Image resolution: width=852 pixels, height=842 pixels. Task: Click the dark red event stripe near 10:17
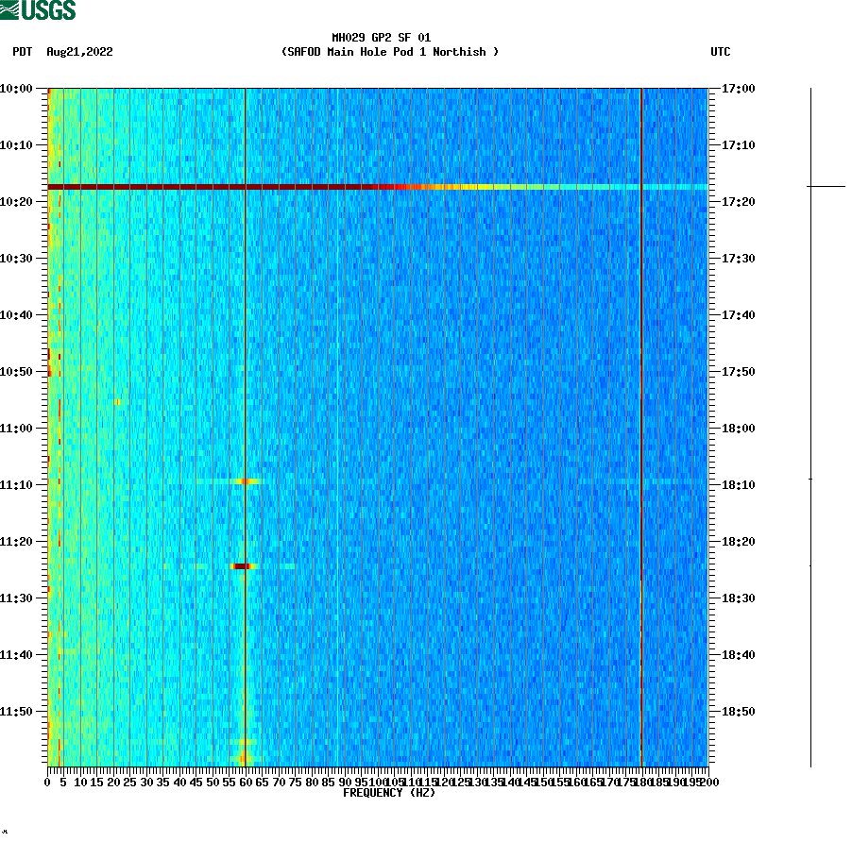(x=283, y=187)
